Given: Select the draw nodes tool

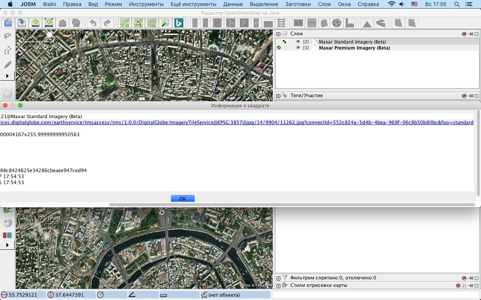Looking at the screenshot, I should (8, 50).
